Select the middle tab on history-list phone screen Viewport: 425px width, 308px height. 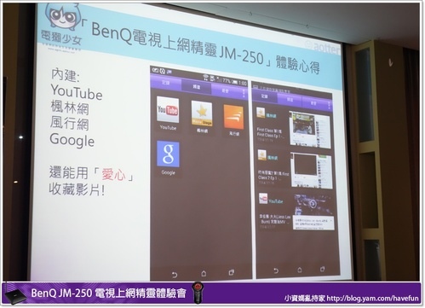coord(290,100)
